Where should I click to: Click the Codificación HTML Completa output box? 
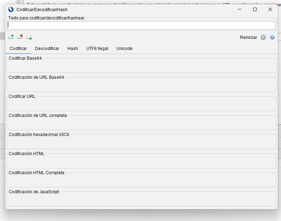(141, 181)
